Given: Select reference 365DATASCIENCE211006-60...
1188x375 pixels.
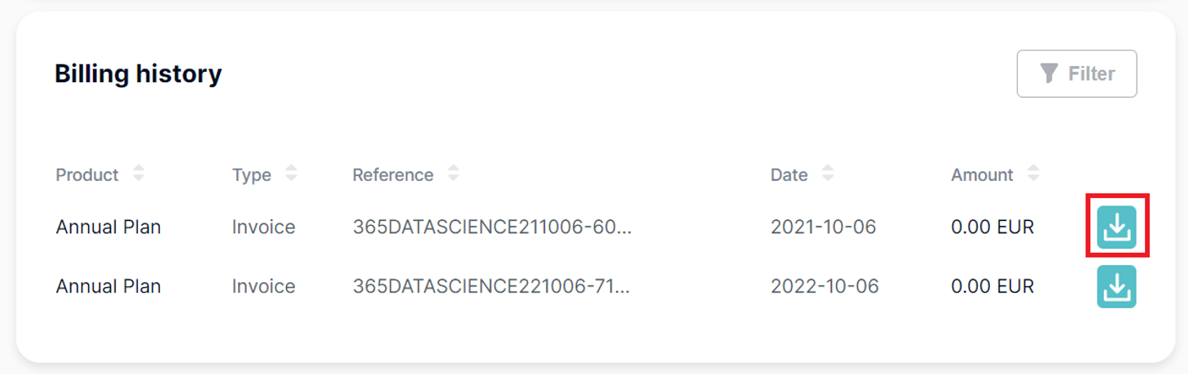Looking at the screenshot, I should (492, 227).
